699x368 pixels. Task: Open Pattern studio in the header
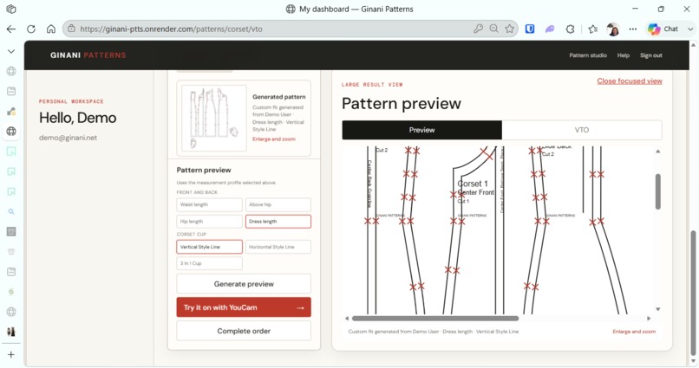588,55
